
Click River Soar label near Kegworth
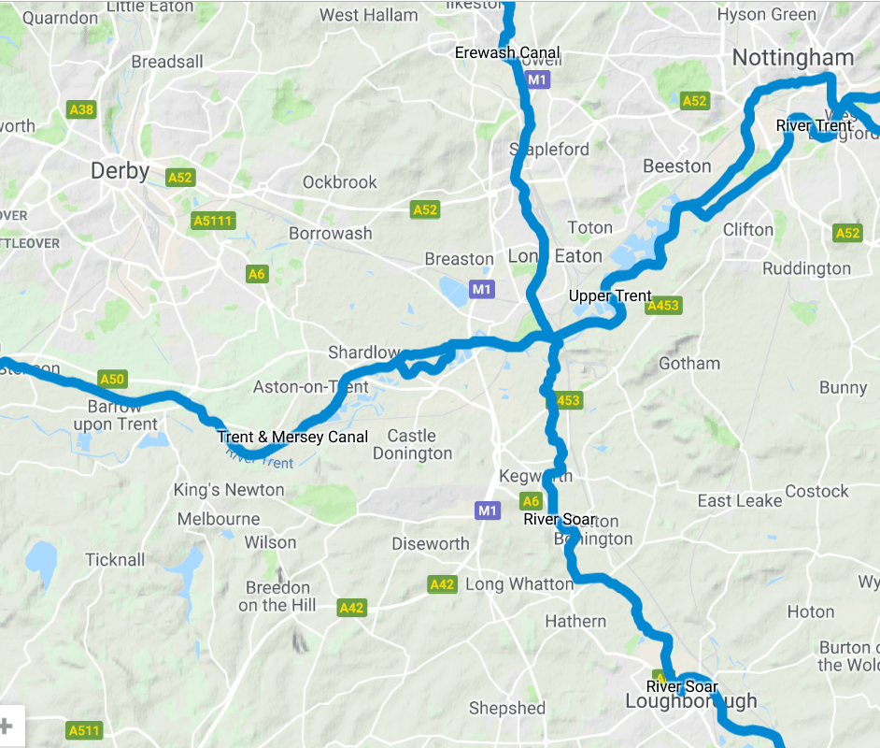[559, 520]
